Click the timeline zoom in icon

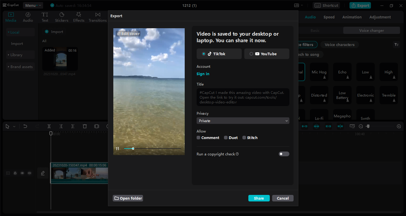(x=399, y=126)
